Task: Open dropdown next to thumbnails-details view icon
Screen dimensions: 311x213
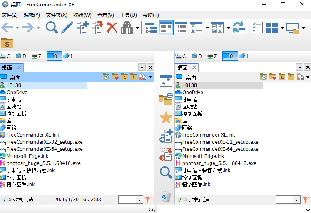Action: (x=207, y=28)
